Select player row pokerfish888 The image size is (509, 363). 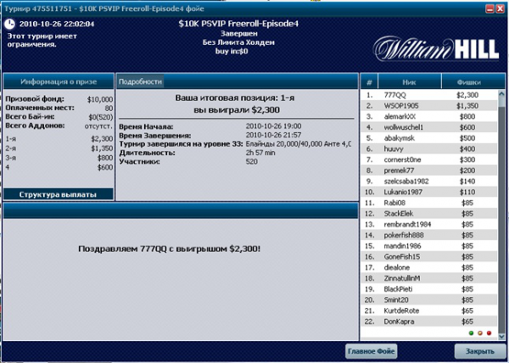pos(428,235)
